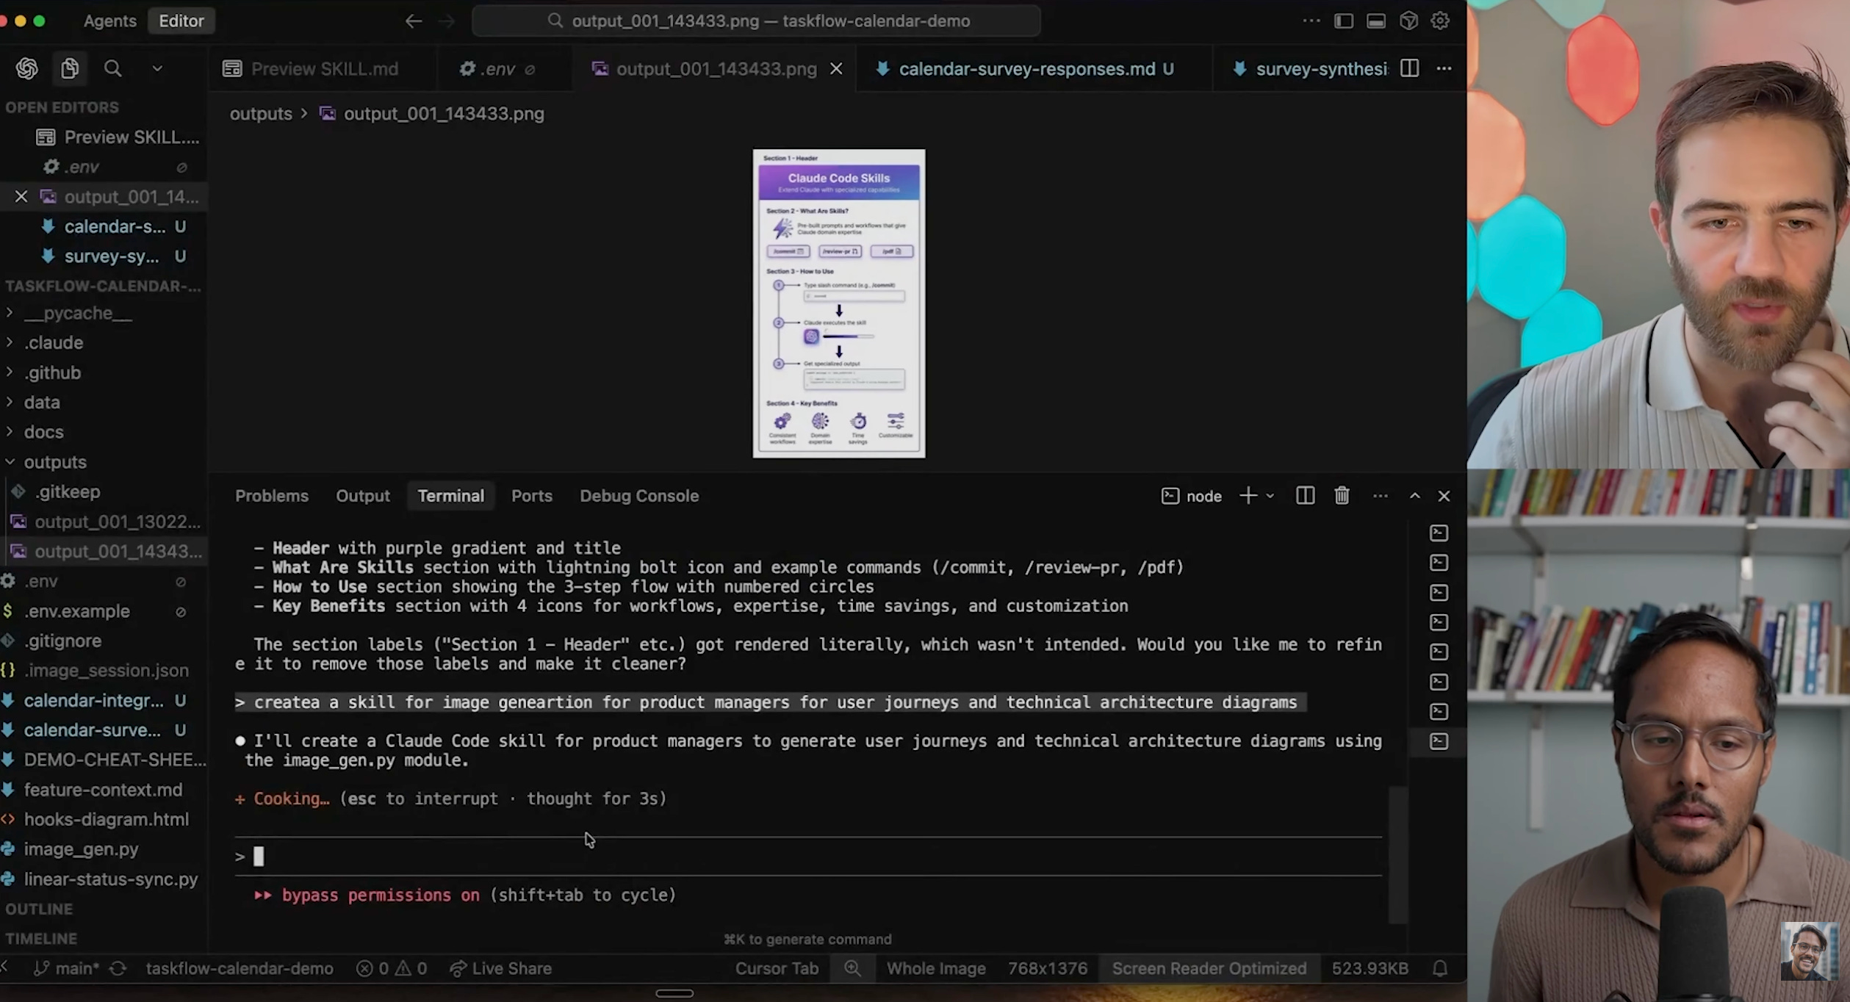The width and height of the screenshot is (1850, 1002).
Task: Click the search magnifier in sidebar
Action: click(x=112, y=68)
